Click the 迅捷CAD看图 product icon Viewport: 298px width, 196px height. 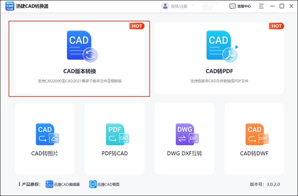pos(93,184)
